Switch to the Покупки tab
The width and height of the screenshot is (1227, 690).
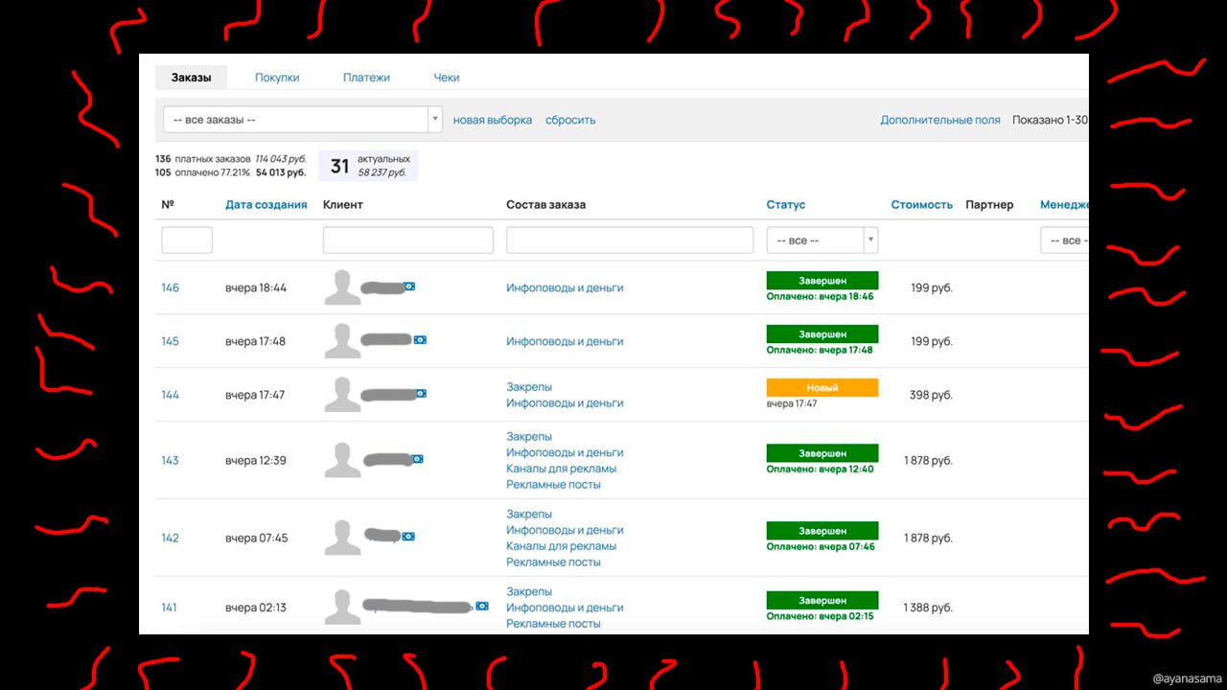coord(277,78)
